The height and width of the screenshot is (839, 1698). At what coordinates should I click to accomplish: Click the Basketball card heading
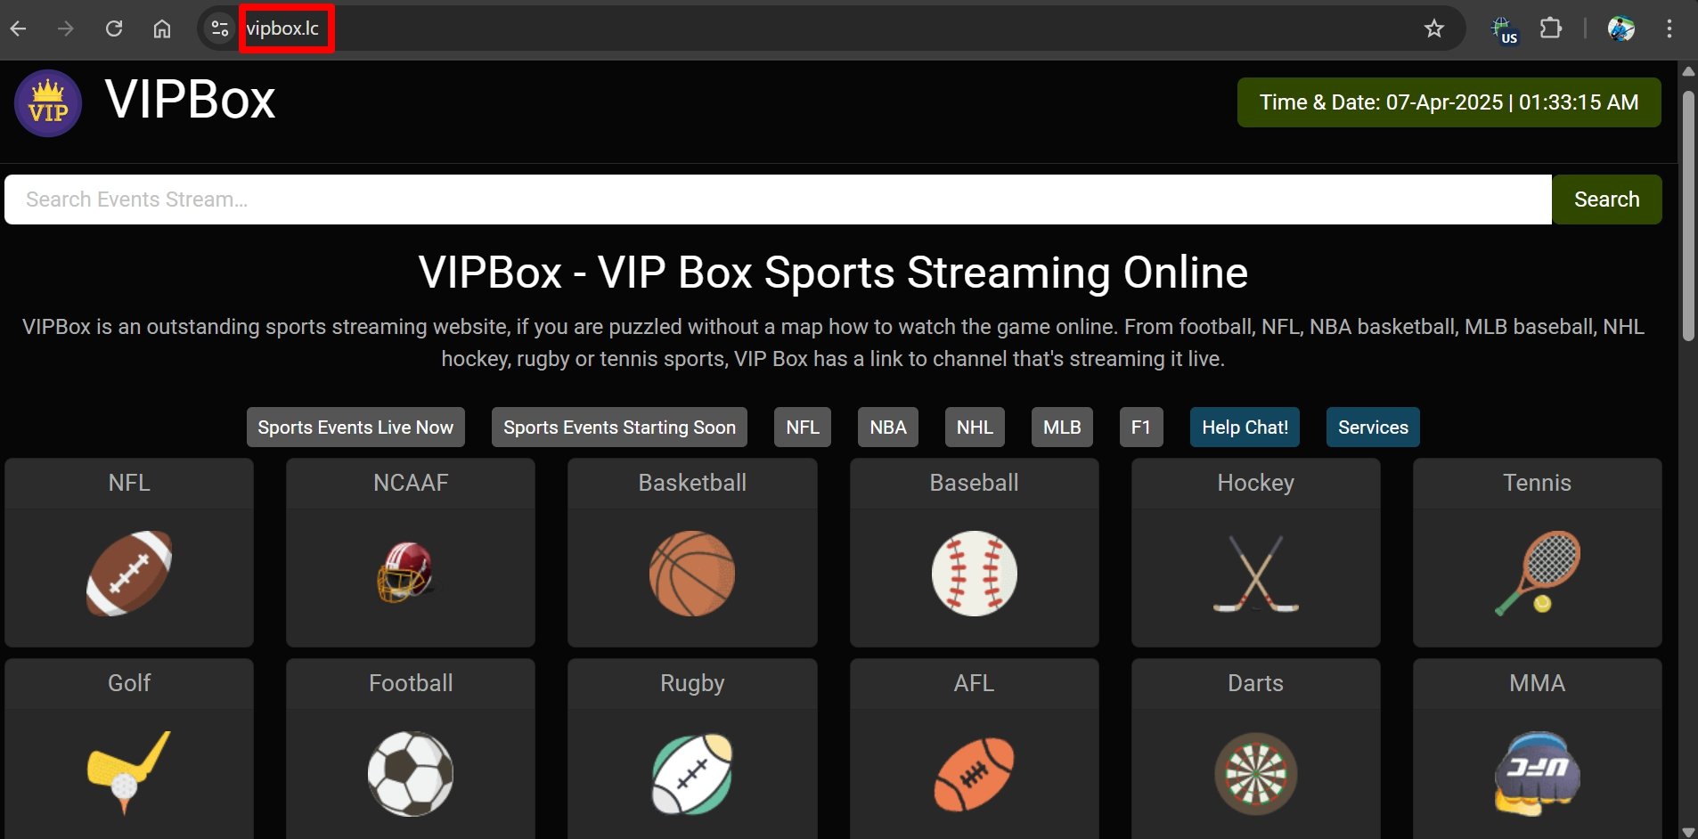(692, 483)
